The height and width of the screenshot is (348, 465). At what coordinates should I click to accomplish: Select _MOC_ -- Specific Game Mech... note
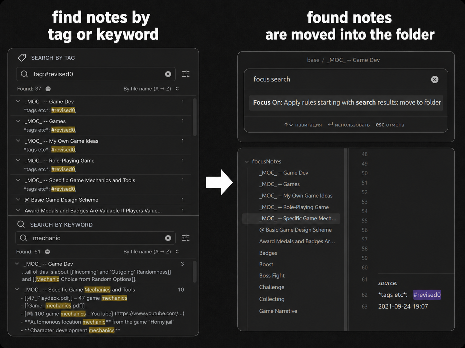click(x=291, y=219)
